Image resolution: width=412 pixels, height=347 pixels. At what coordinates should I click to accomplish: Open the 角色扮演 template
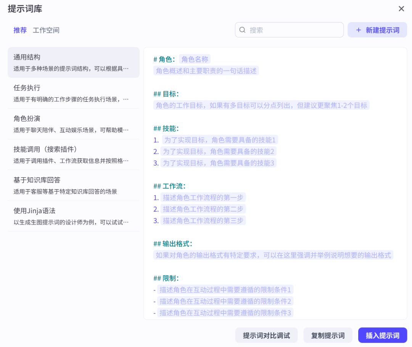[x=73, y=124]
